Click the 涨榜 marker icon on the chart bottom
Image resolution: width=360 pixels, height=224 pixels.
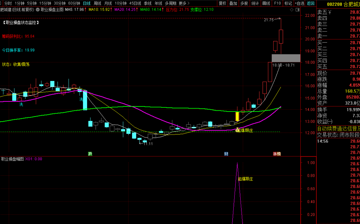tap(277, 154)
